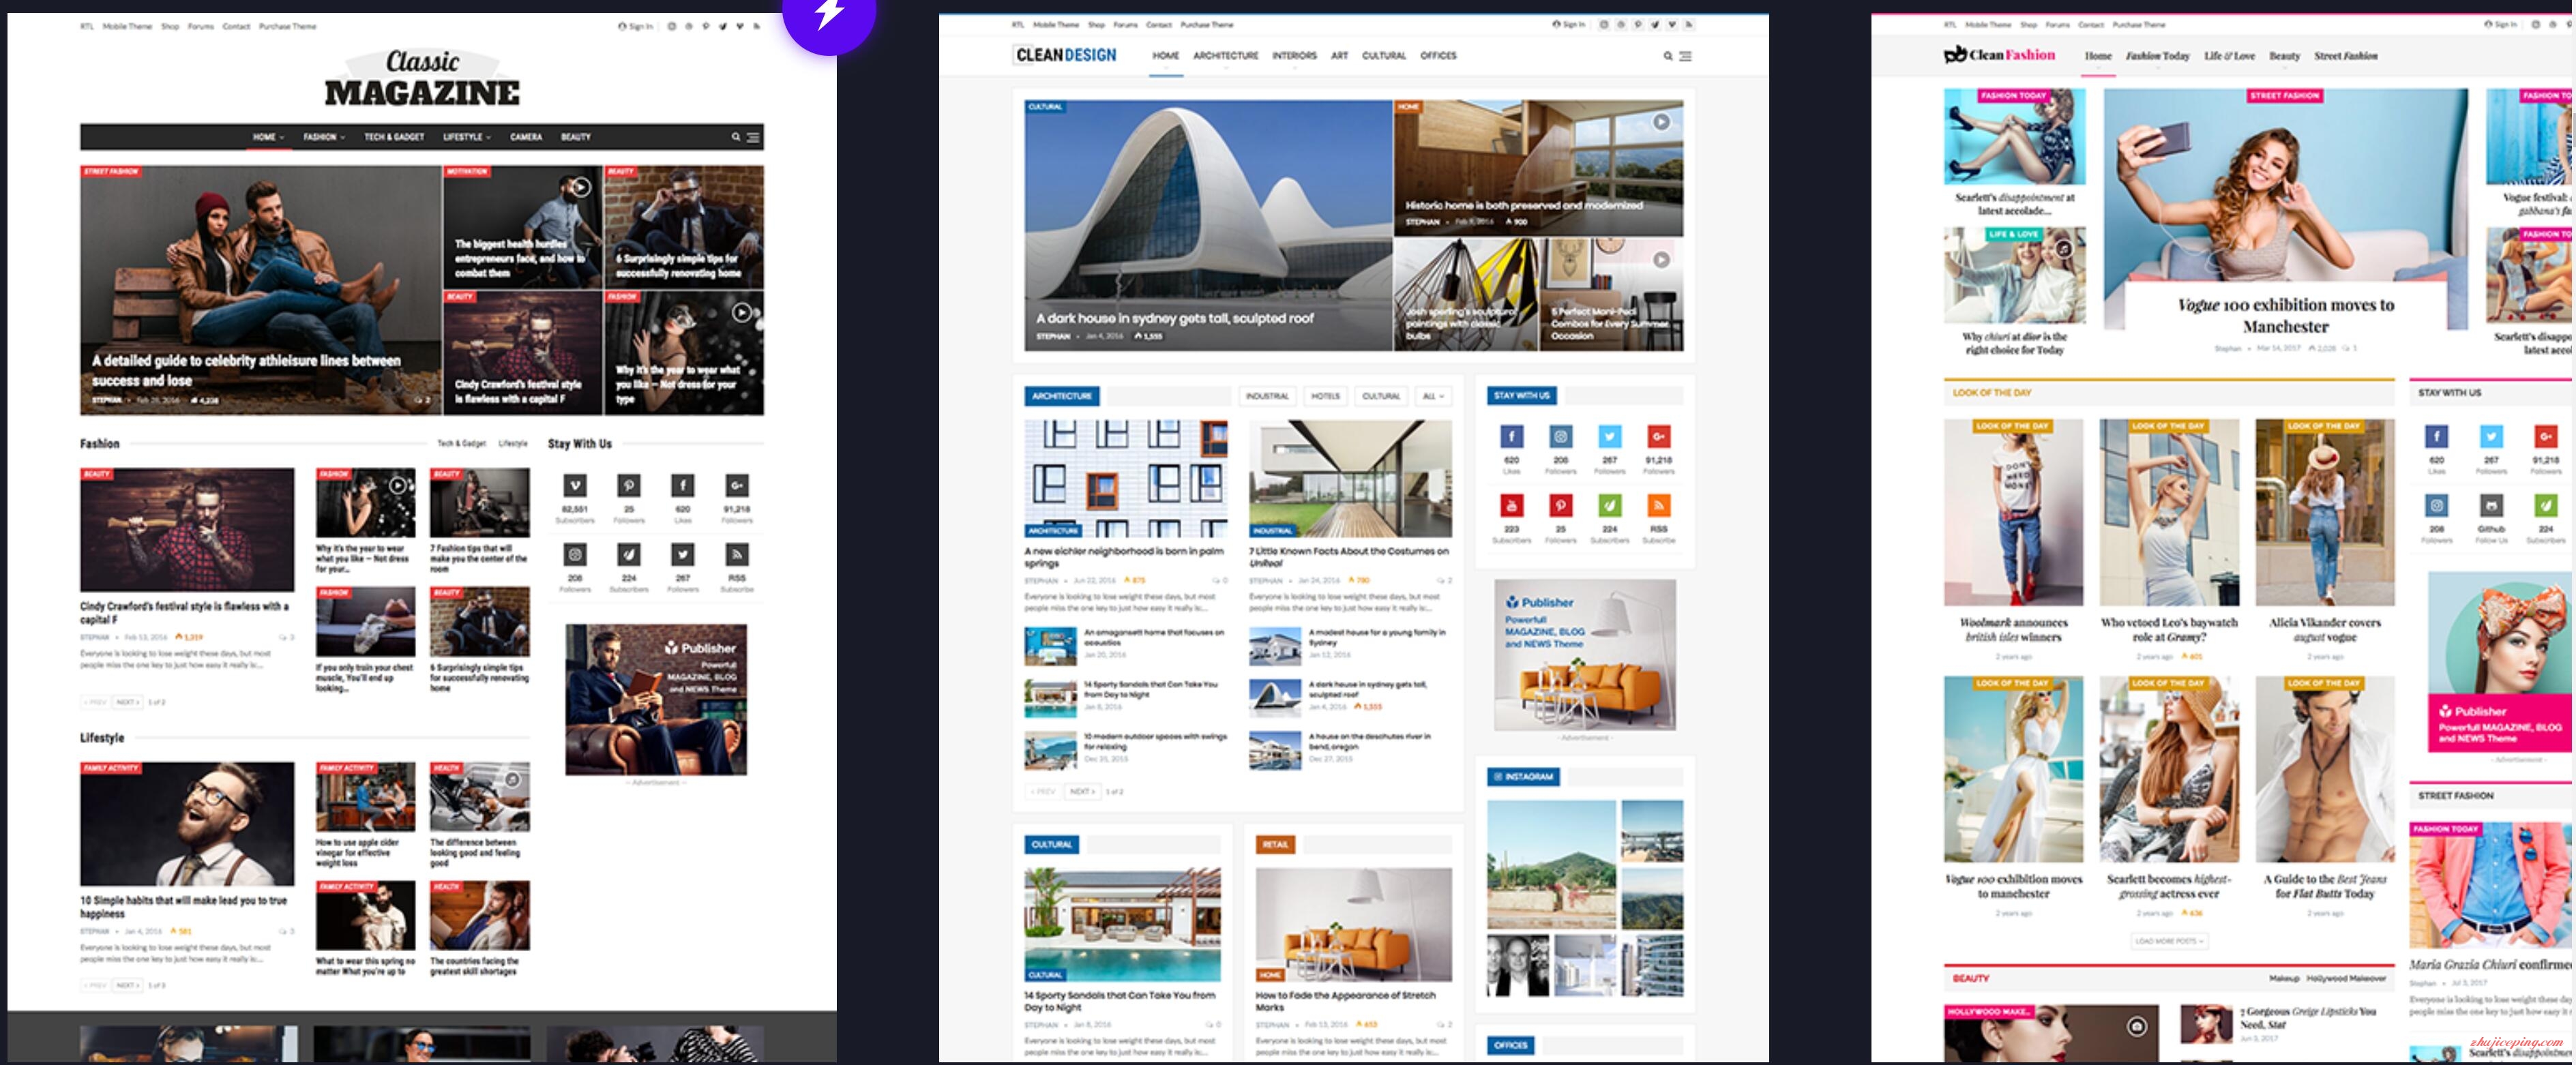The width and height of the screenshot is (2576, 1065).
Task: Click the Publisher sofa ad in Clean Design sidebar
Action: click(x=1584, y=655)
